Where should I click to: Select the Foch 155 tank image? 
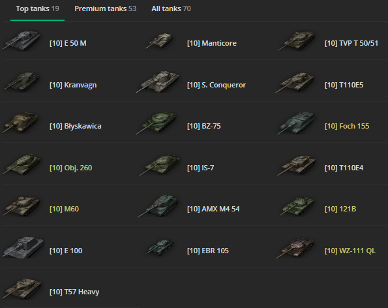pyautogui.click(x=297, y=123)
